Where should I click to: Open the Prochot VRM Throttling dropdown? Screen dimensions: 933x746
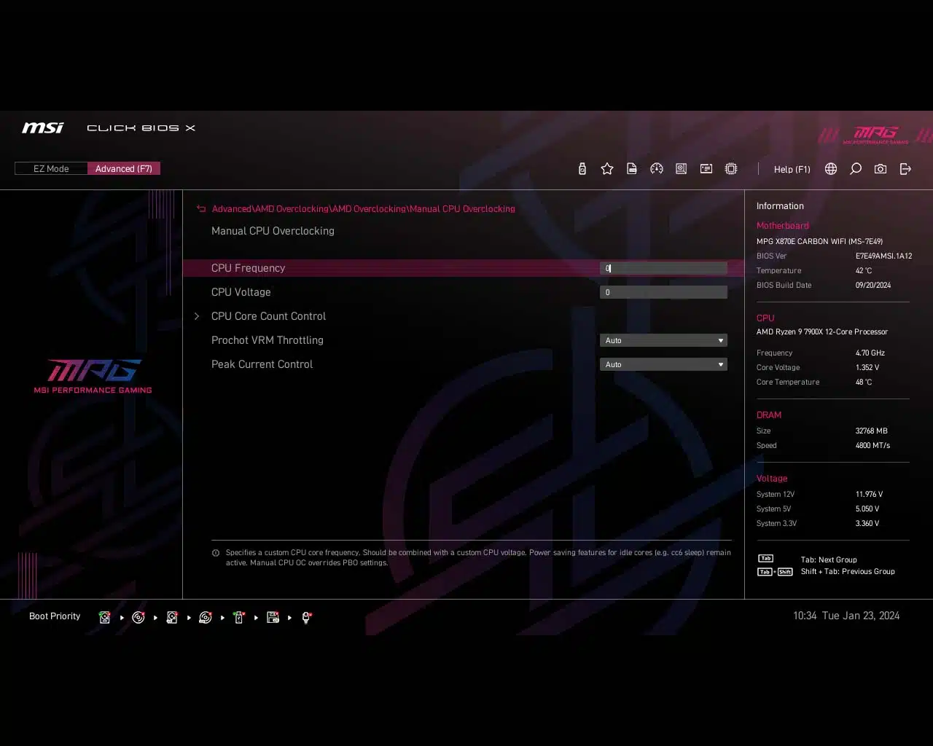coord(663,340)
